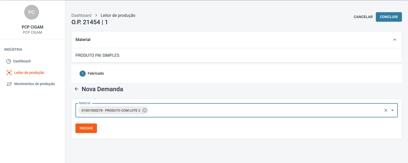Click the Leitor de produção scanner icon
The image size is (408, 163).
coord(9,73)
